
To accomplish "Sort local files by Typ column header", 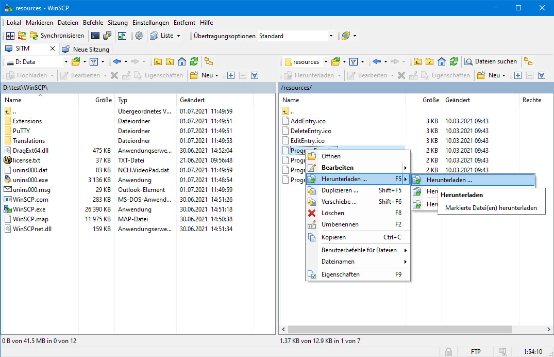I will pos(145,100).
